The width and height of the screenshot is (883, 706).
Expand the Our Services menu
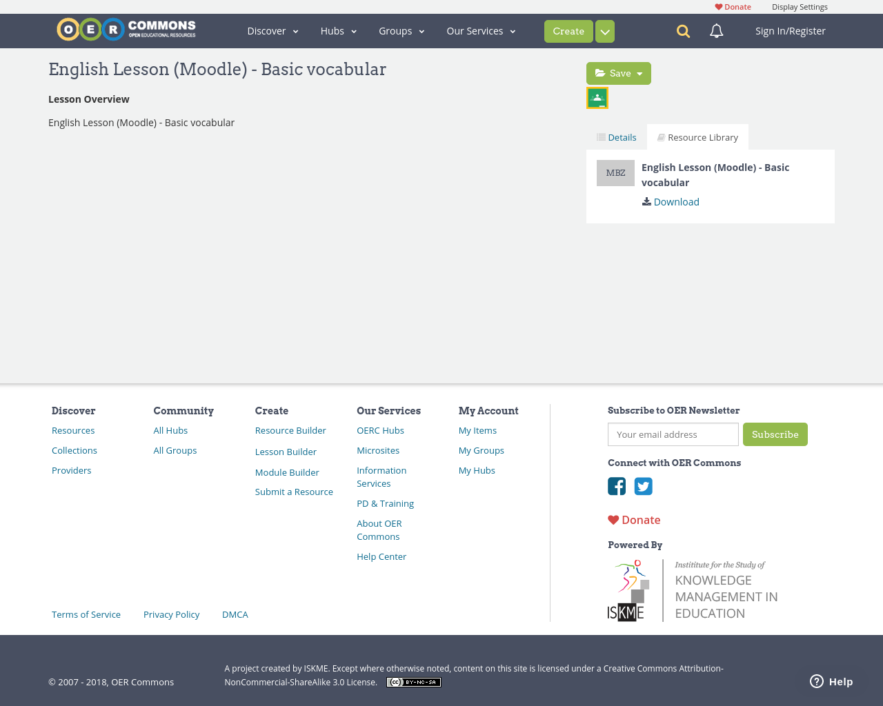481,31
